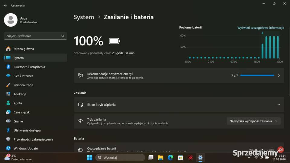Click the settings window vertical scrollbar
This screenshot has height=163, width=290.
289,62
